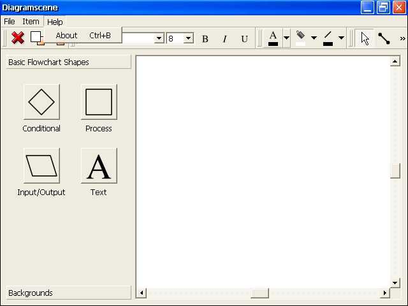The height and width of the screenshot is (306, 408).
Task: Click the vertical scrollbar down arrow
Action: click(x=395, y=282)
